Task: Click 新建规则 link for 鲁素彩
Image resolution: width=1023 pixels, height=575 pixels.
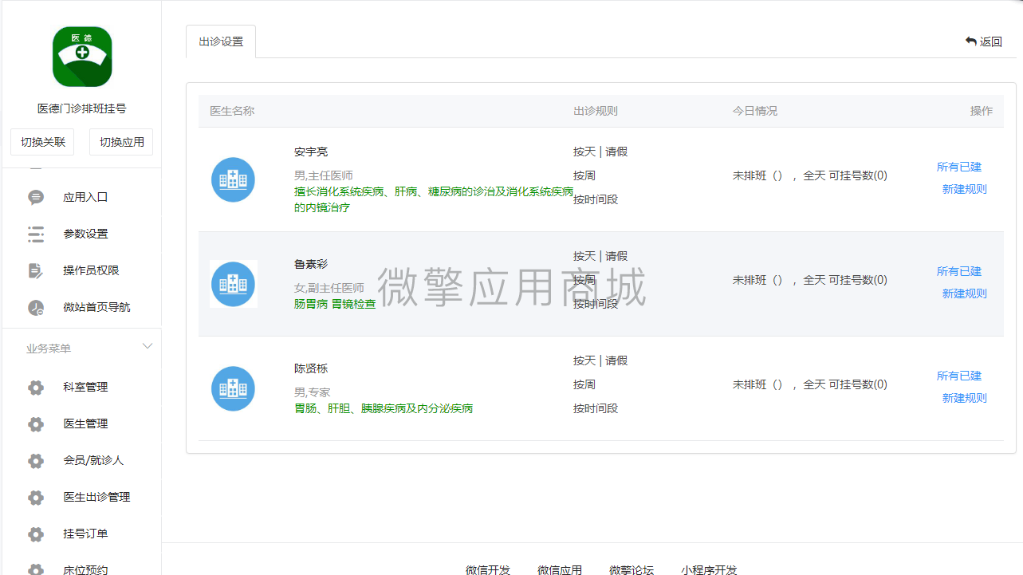Action: click(965, 293)
